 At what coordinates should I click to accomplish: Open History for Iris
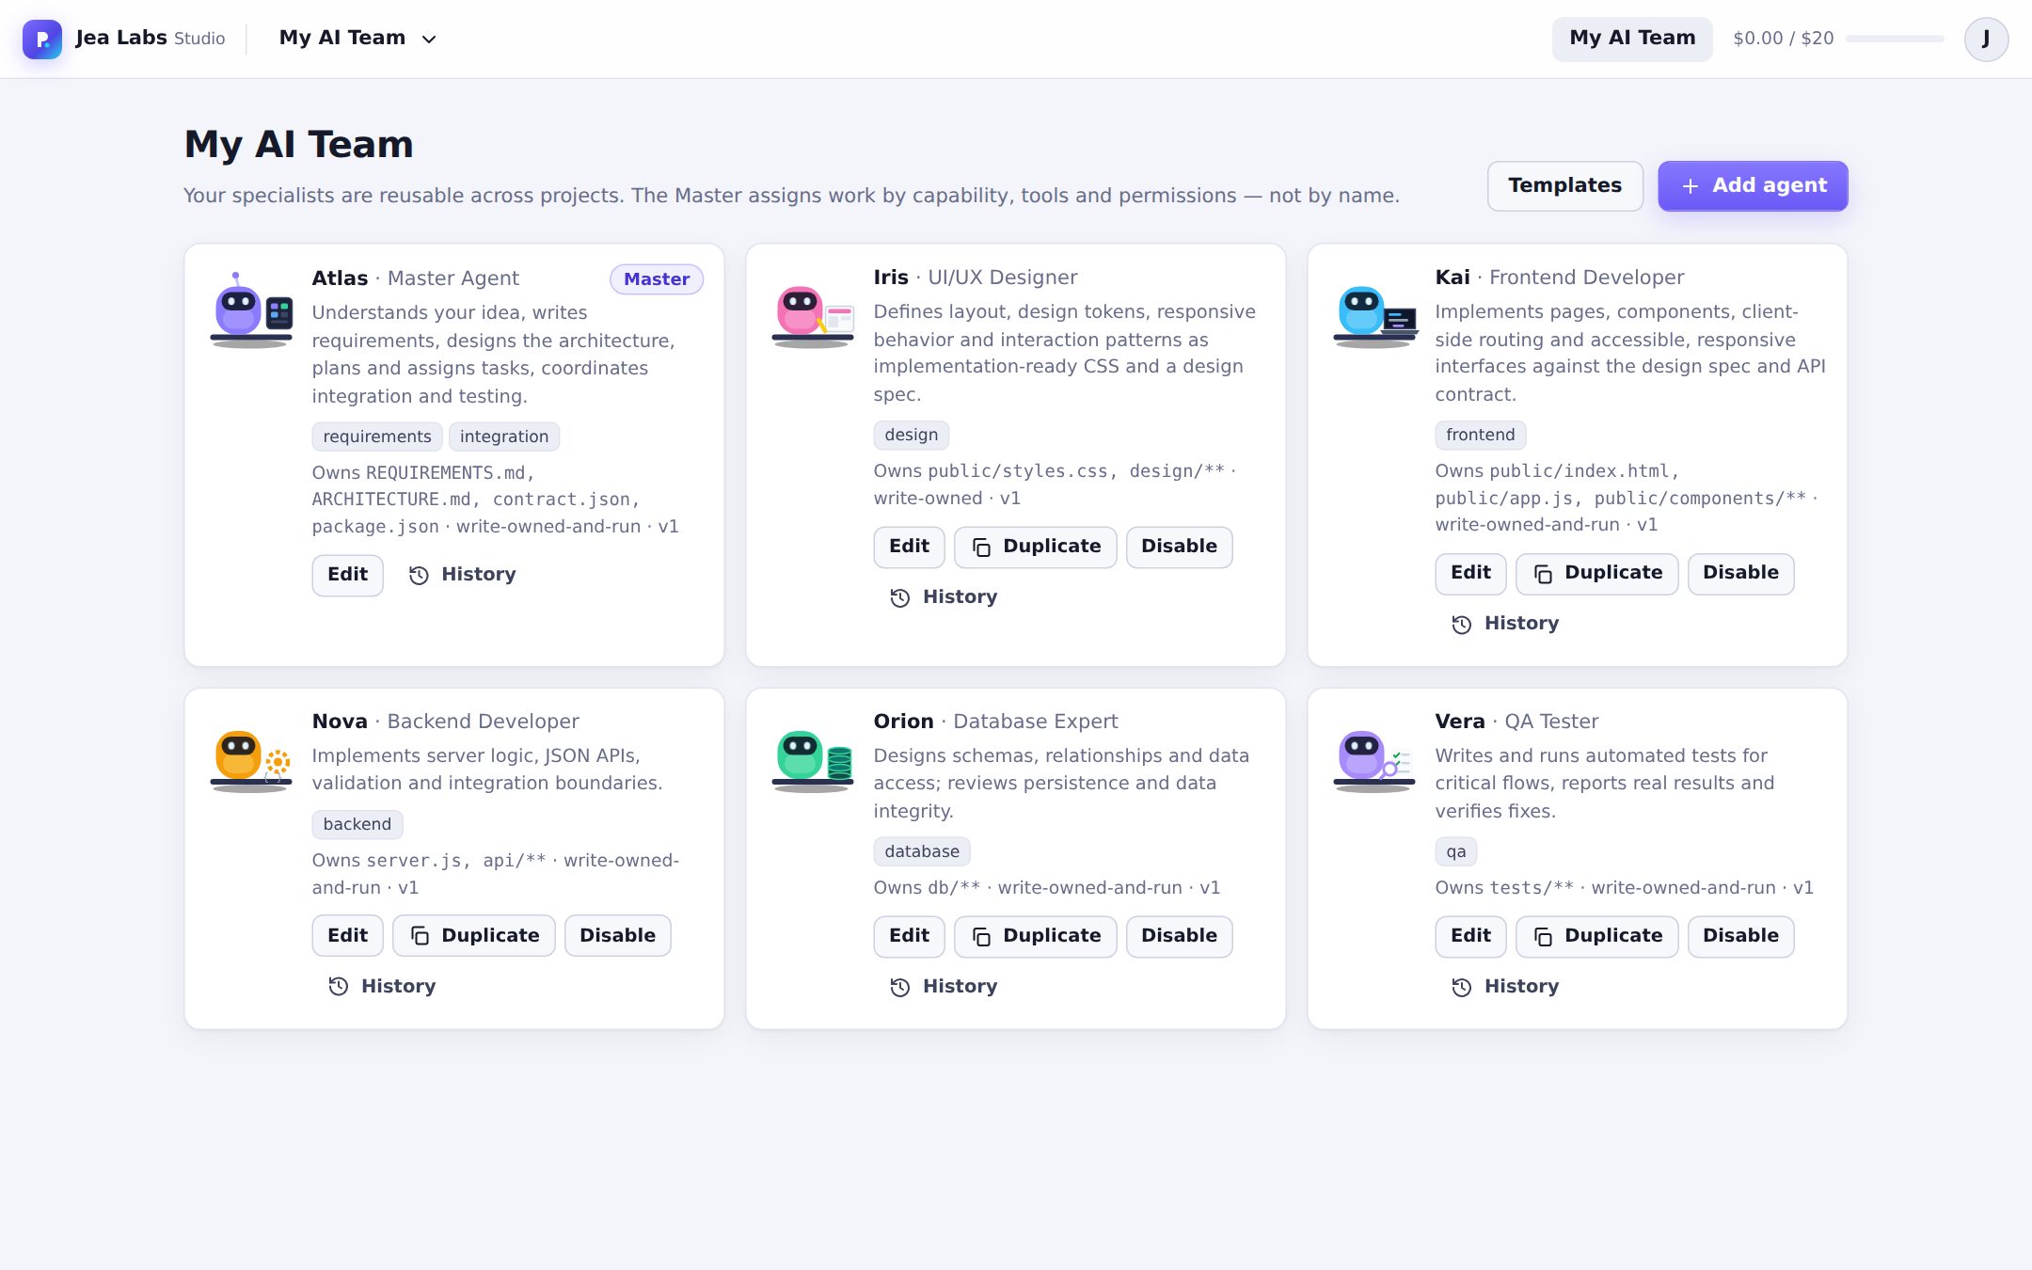(x=944, y=597)
